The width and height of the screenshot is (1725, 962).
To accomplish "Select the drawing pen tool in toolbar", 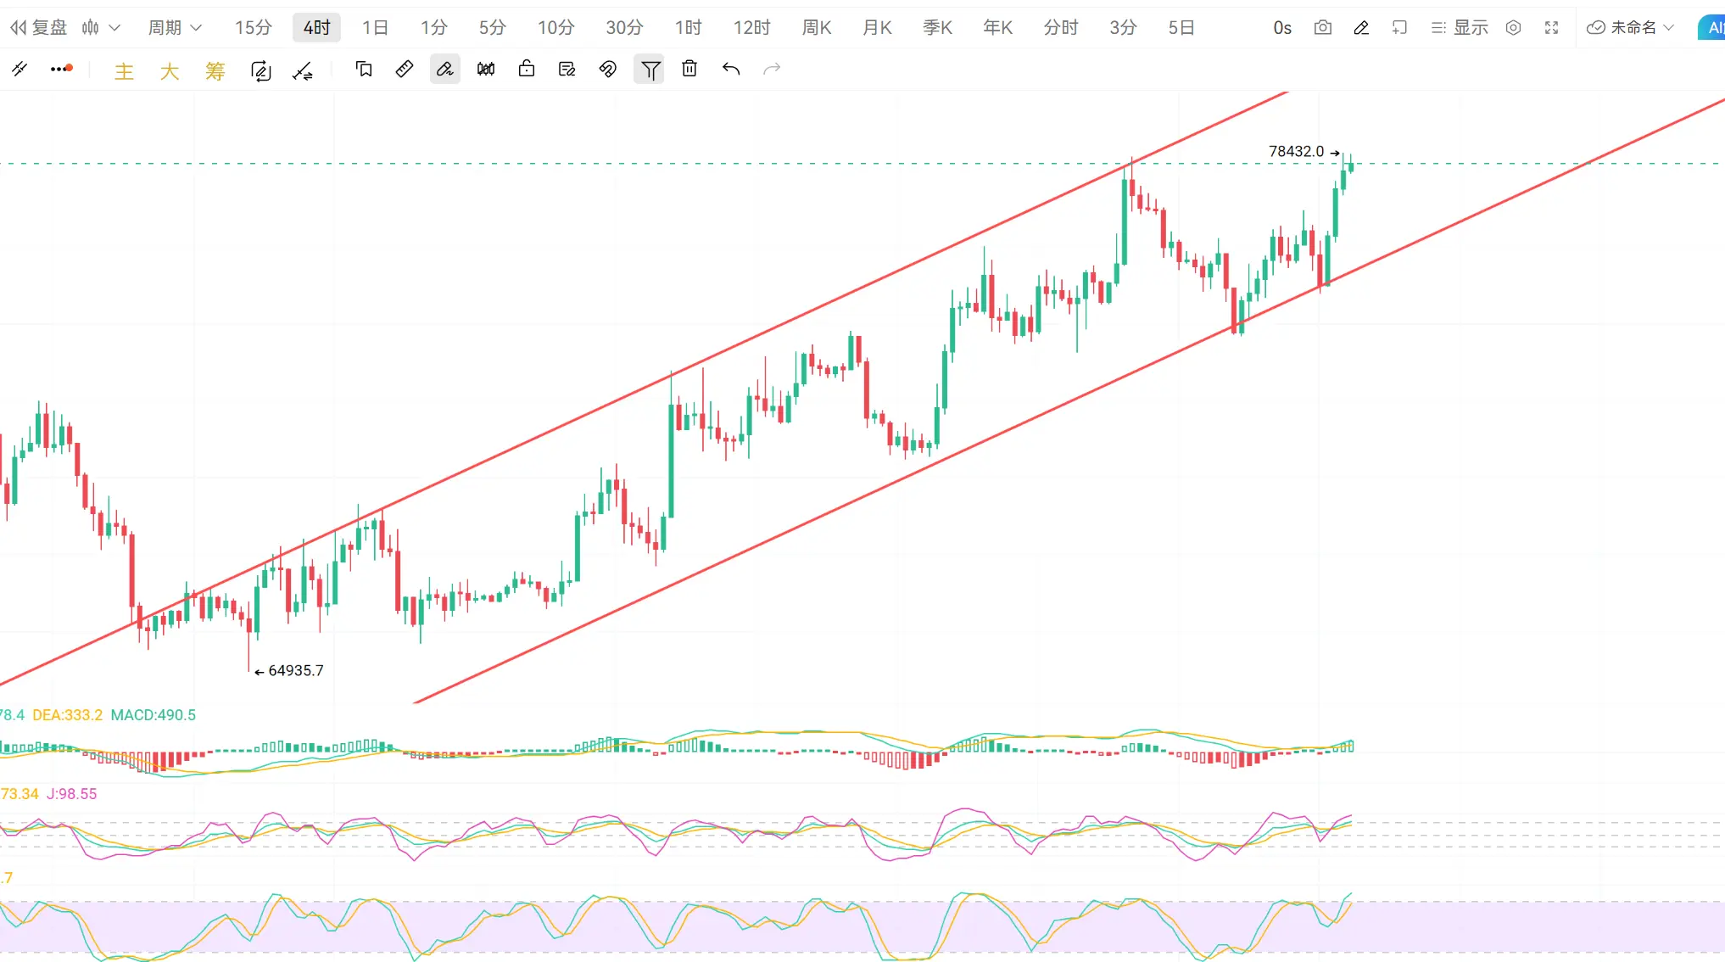I will 444,70.
